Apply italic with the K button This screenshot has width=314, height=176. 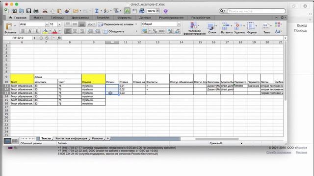pos(30,31)
